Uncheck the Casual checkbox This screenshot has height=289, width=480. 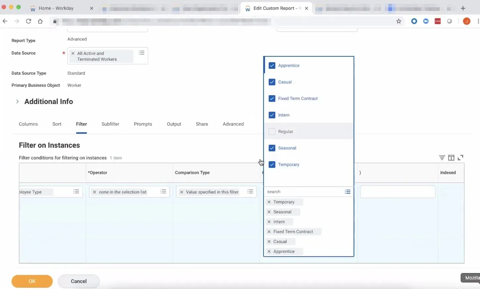tap(272, 82)
